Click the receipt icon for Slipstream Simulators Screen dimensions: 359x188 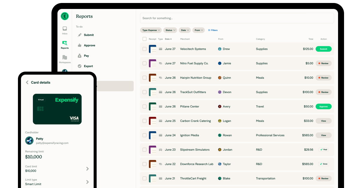point(153,150)
